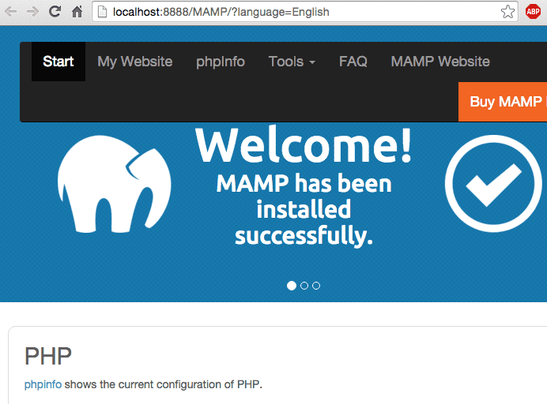Open the Start tab in navigation

[58, 62]
